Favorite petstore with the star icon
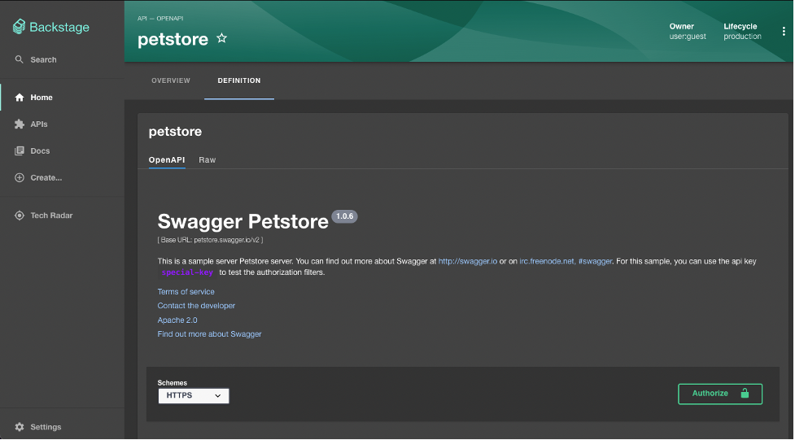 pos(221,38)
